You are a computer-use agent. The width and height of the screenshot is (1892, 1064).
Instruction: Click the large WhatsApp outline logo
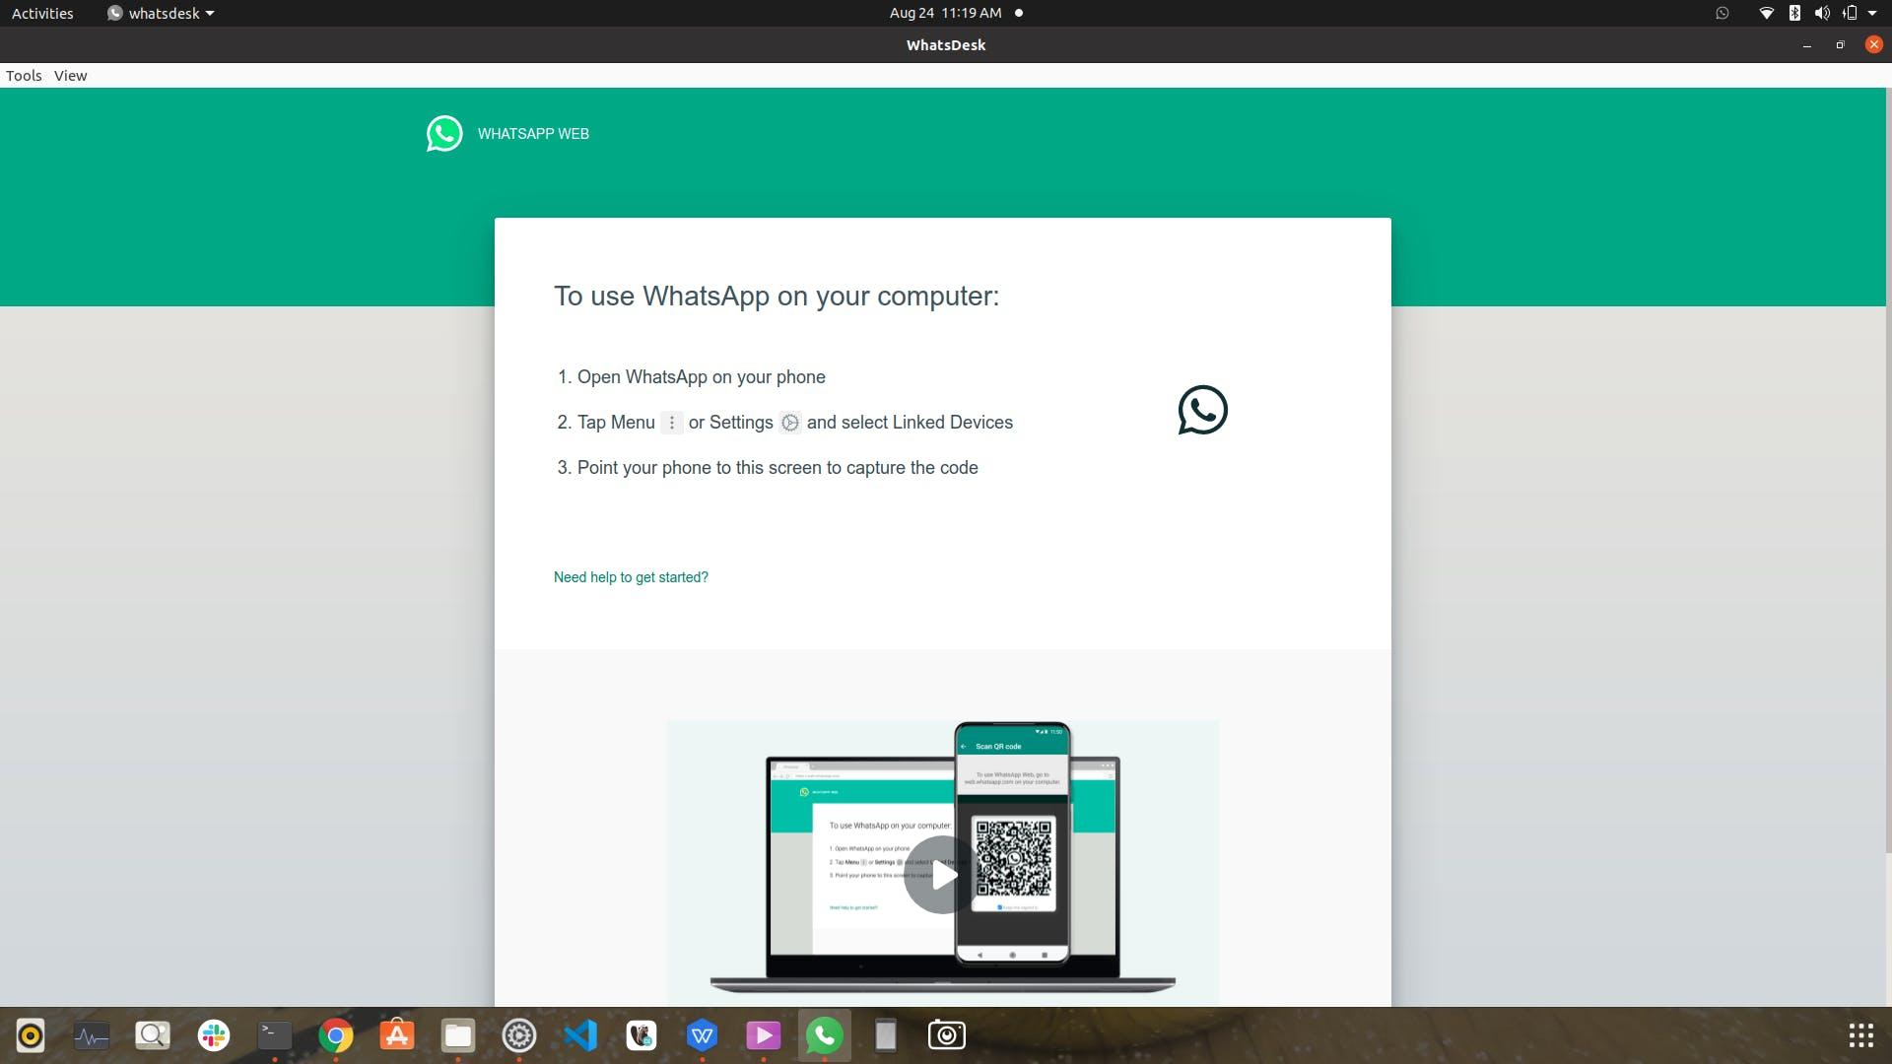[x=1202, y=410]
